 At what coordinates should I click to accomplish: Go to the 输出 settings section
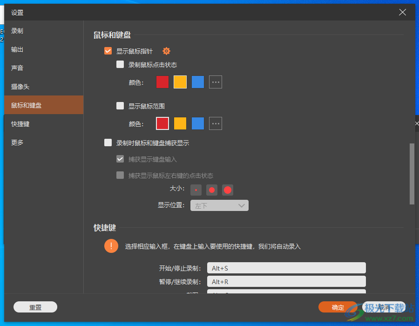click(44, 49)
